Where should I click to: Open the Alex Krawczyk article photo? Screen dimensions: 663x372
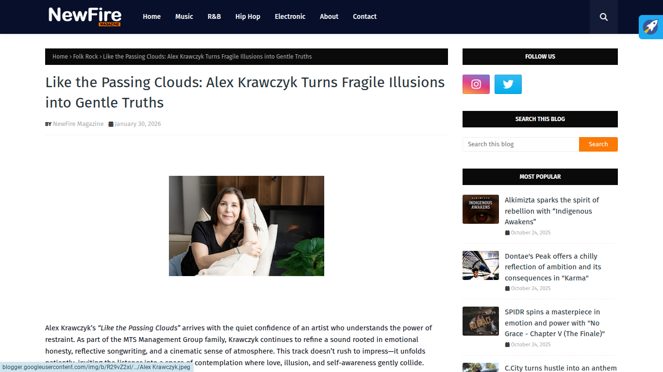pyautogui.click(x=247, y=226)
